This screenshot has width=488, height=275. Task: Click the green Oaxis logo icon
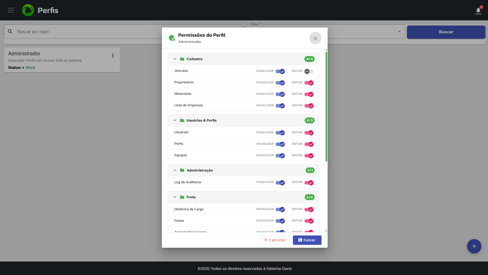[28, 10]
